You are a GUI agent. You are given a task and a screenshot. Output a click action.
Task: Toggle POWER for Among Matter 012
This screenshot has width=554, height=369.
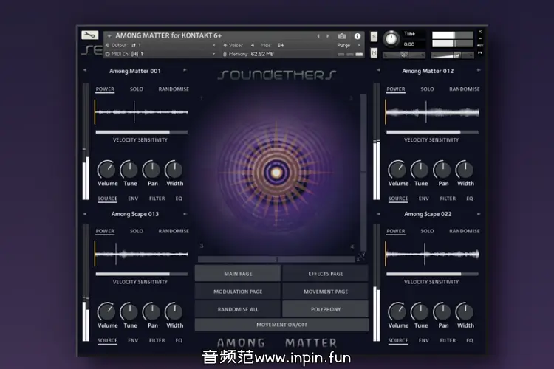pos(396,89)
